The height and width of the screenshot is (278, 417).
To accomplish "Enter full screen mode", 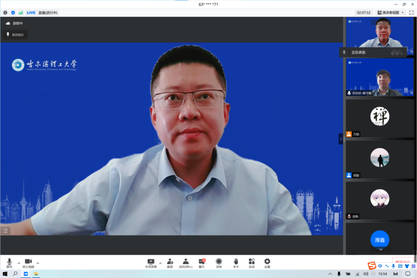I will point(411,13).
